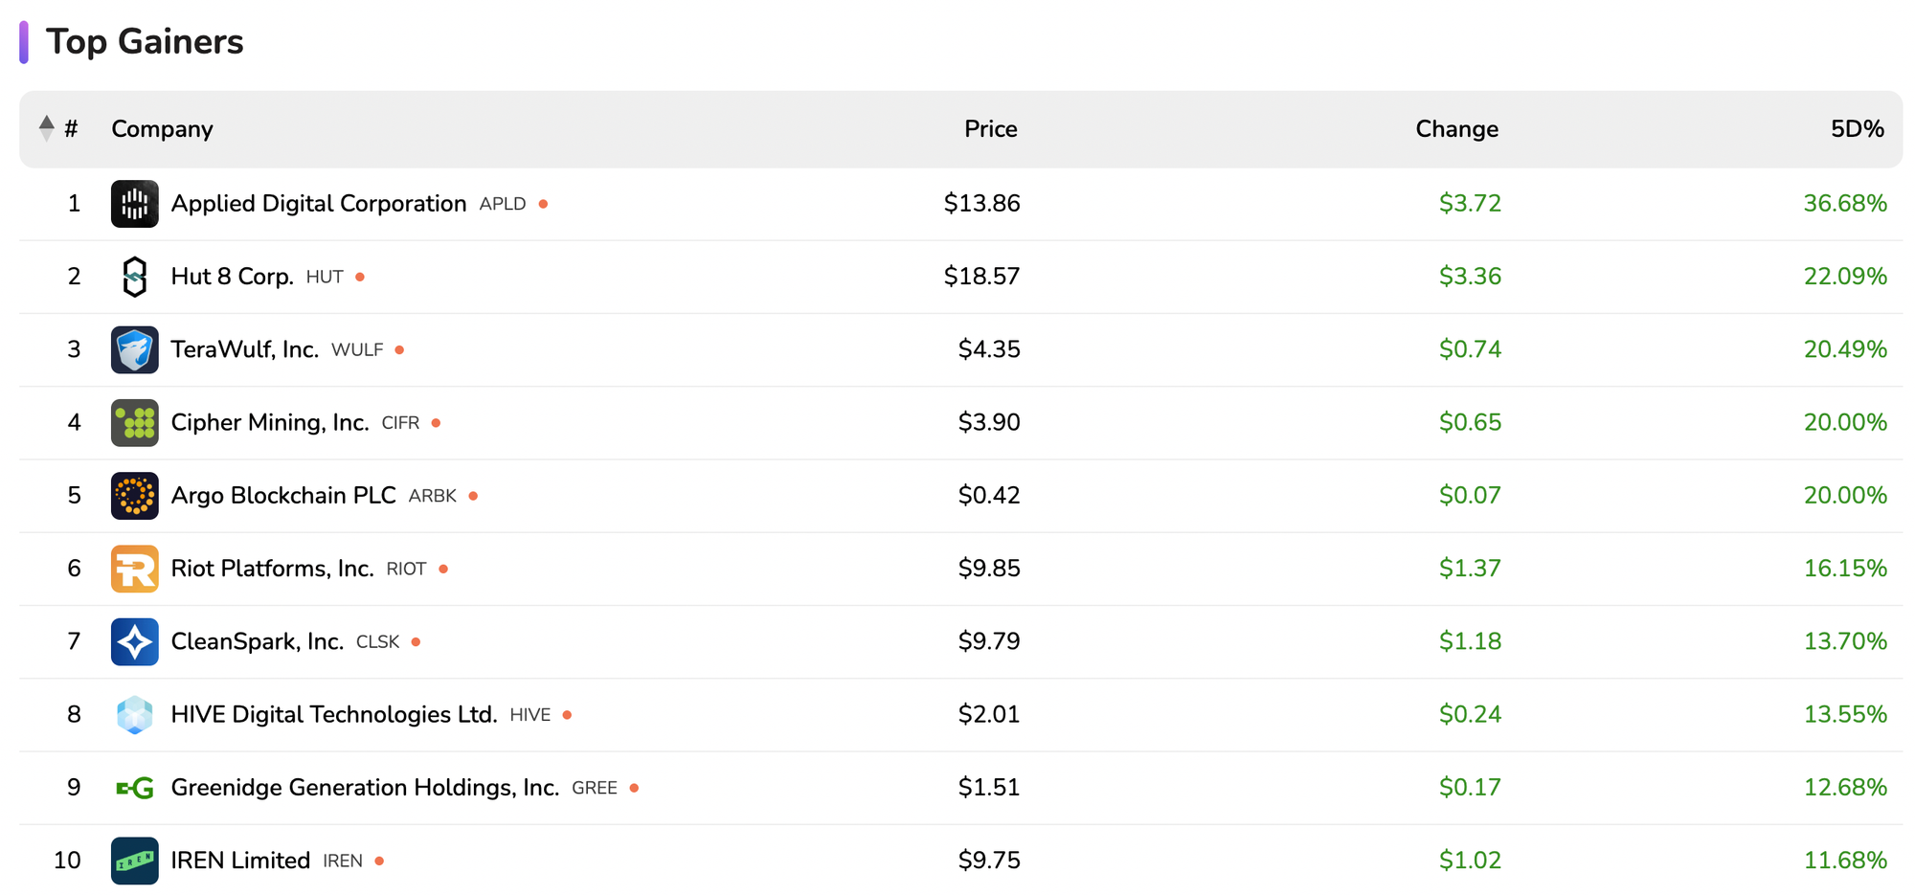Viewport: 1915px width, 895px height.
Task: Click the Greenidge Generation green G logo
Action: tap(134, 788)
